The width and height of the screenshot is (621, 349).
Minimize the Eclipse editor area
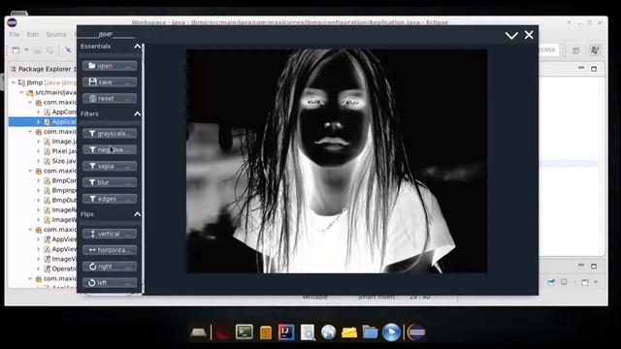click(x=581, y=68)
